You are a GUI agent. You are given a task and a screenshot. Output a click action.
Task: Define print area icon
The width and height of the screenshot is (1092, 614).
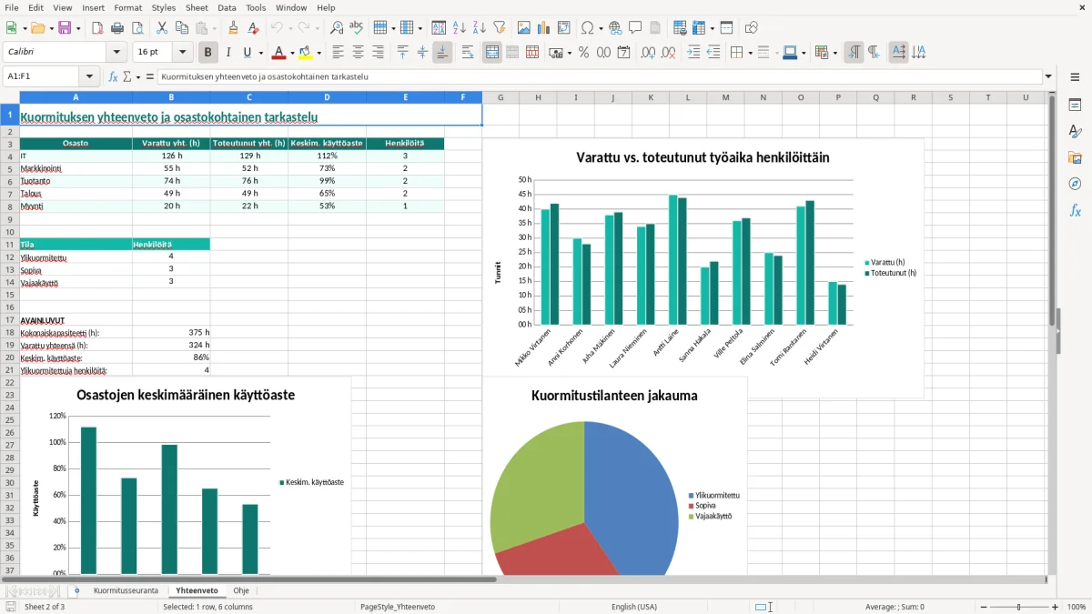(680, 28)
